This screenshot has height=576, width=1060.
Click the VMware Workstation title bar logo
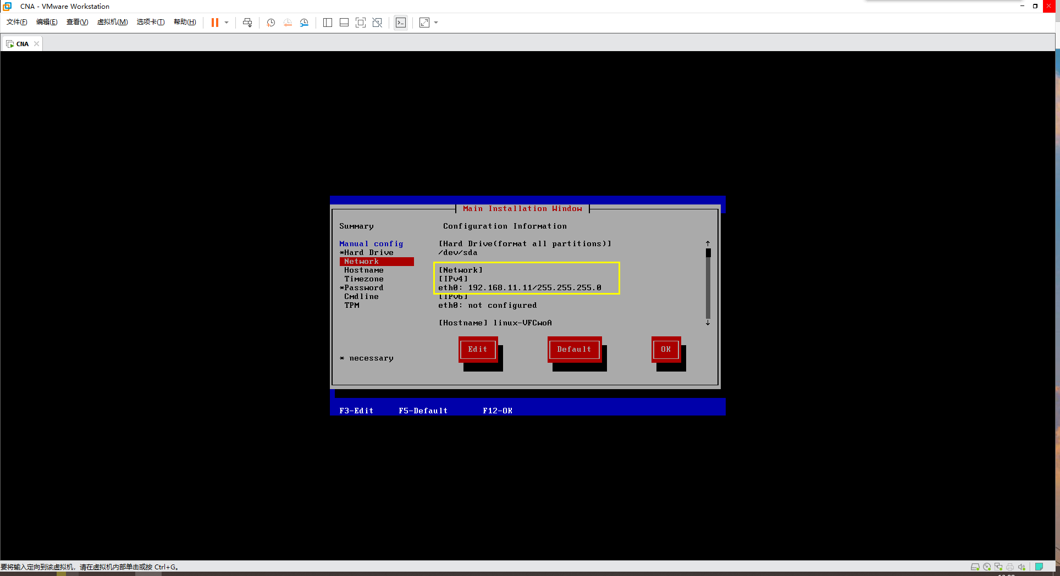[7, 6]
